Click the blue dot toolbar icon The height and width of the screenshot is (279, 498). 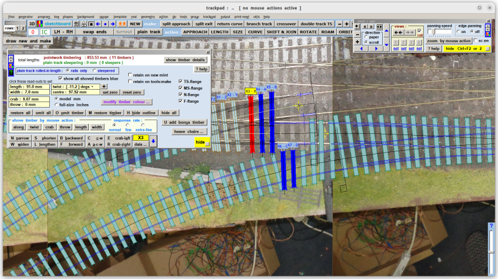click(x=105, y=24)
